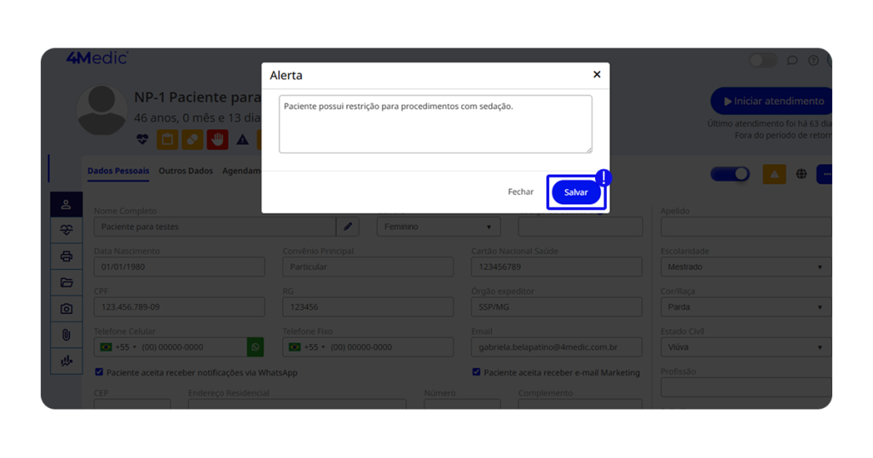The width and height of the screenshot is (873, 458).
Task: Open the Cor/Raça dropdown showing Parda
Action: coord(744,307)
